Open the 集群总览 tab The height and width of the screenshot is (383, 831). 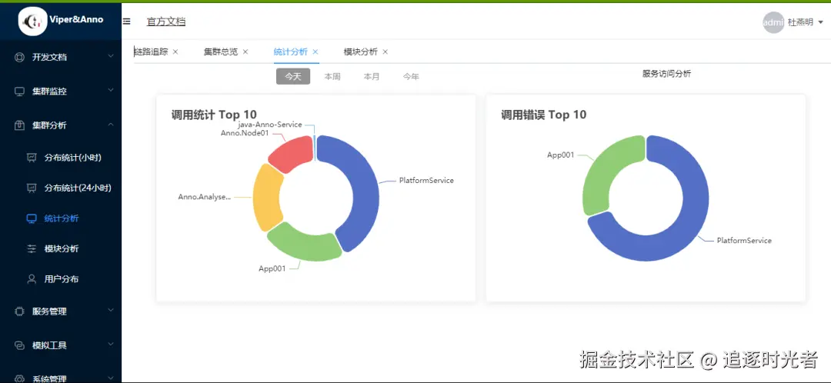pos(220,52)
